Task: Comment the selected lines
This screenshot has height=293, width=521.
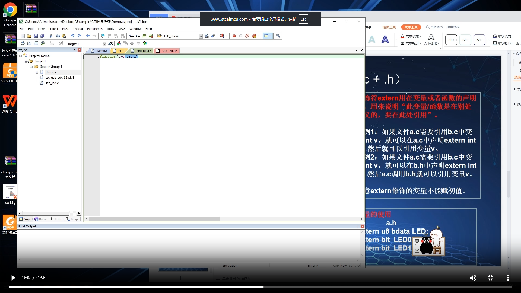Action: (x=144, y=36)
